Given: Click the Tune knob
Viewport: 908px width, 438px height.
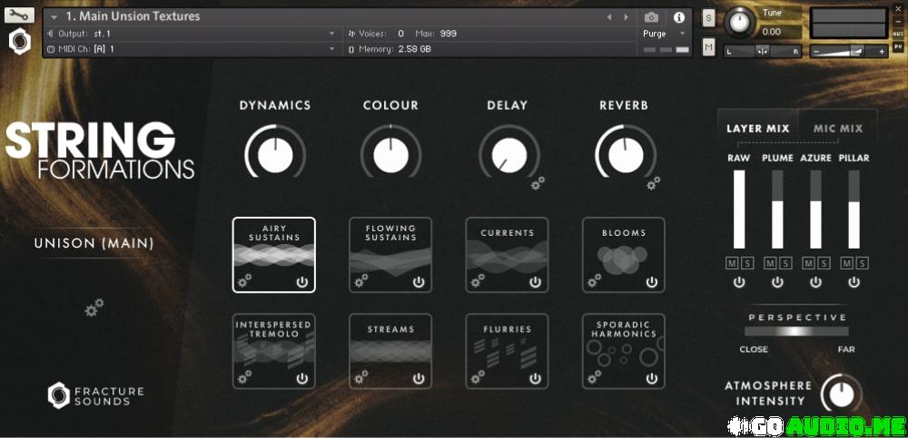Looking at the screenshot, I should point(739,22).
